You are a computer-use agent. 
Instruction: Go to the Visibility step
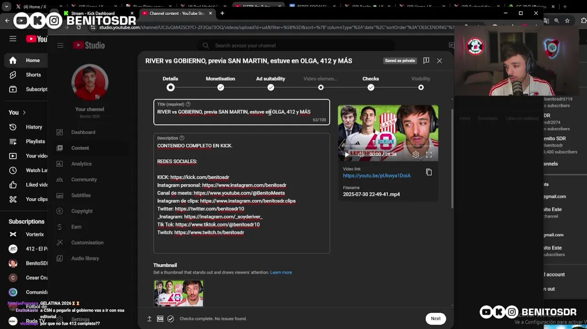[420, 83]
